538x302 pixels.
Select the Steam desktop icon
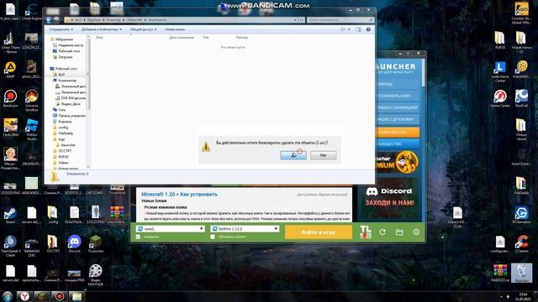(10, 215)
